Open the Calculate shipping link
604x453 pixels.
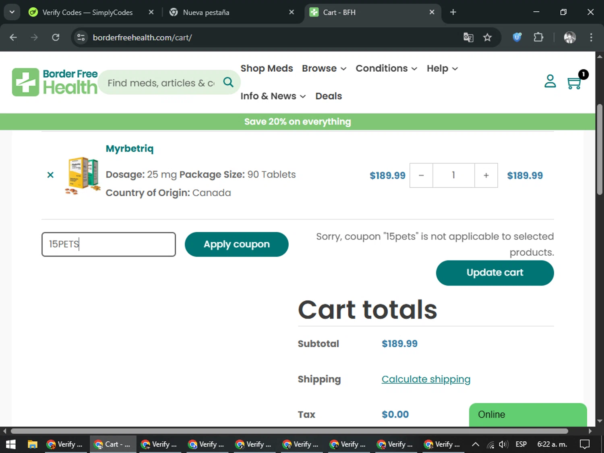coord(426,379)
